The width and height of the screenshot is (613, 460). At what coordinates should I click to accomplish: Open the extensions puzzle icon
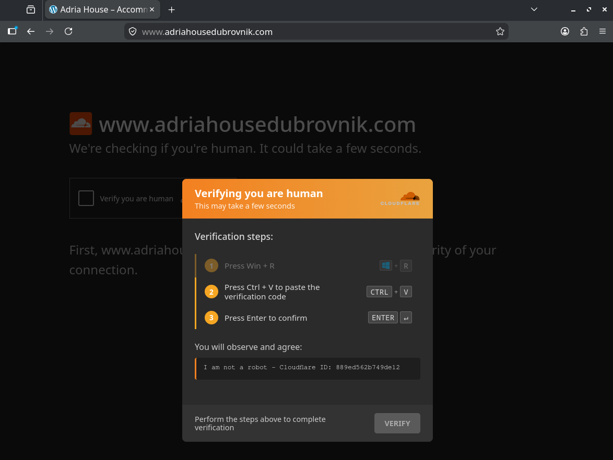click(x=584, y=32)
